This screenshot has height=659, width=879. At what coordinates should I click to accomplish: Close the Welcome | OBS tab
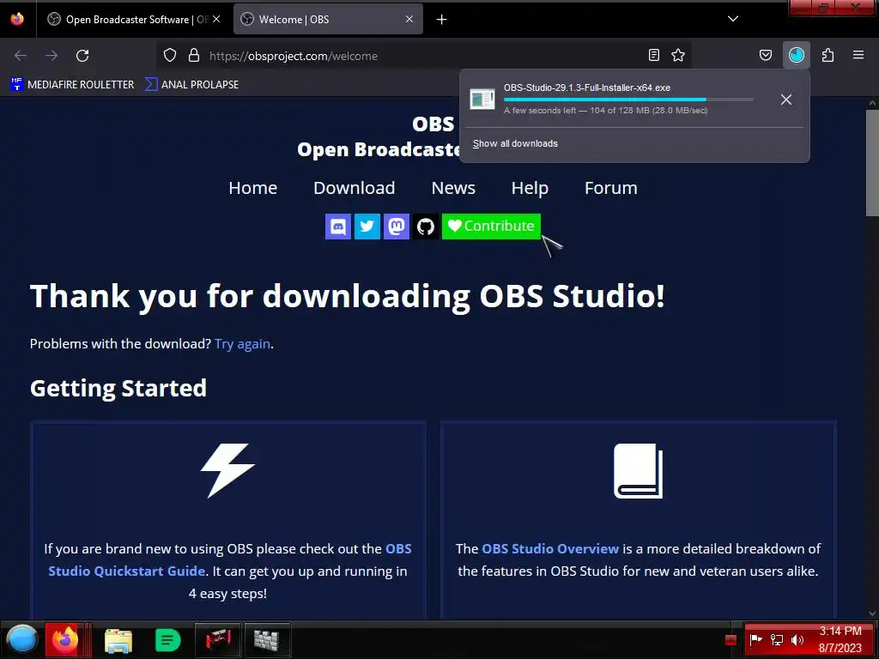click(x=409, y=20)
